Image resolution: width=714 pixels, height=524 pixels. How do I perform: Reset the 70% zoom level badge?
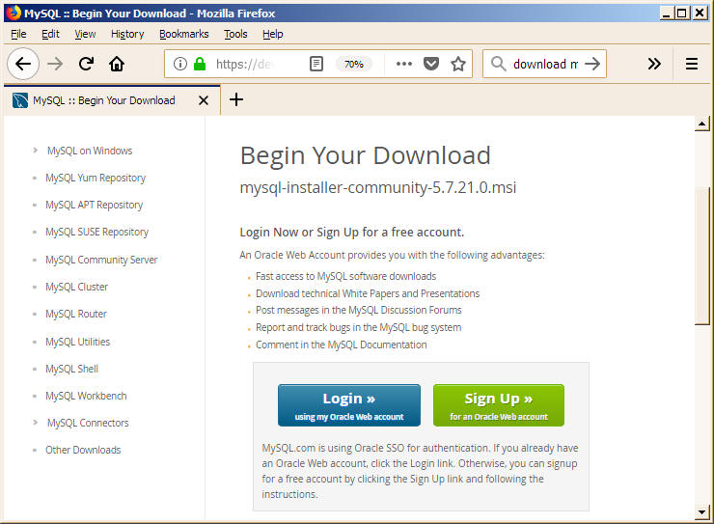pyautogui.click(x=353, y=64)
